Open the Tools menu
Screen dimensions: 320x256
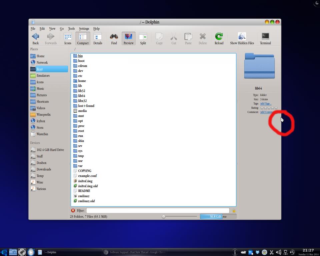[x=71, y=29]
